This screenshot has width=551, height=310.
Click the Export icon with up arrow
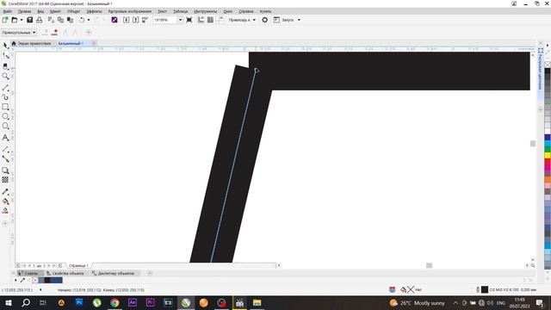(136, 20)
